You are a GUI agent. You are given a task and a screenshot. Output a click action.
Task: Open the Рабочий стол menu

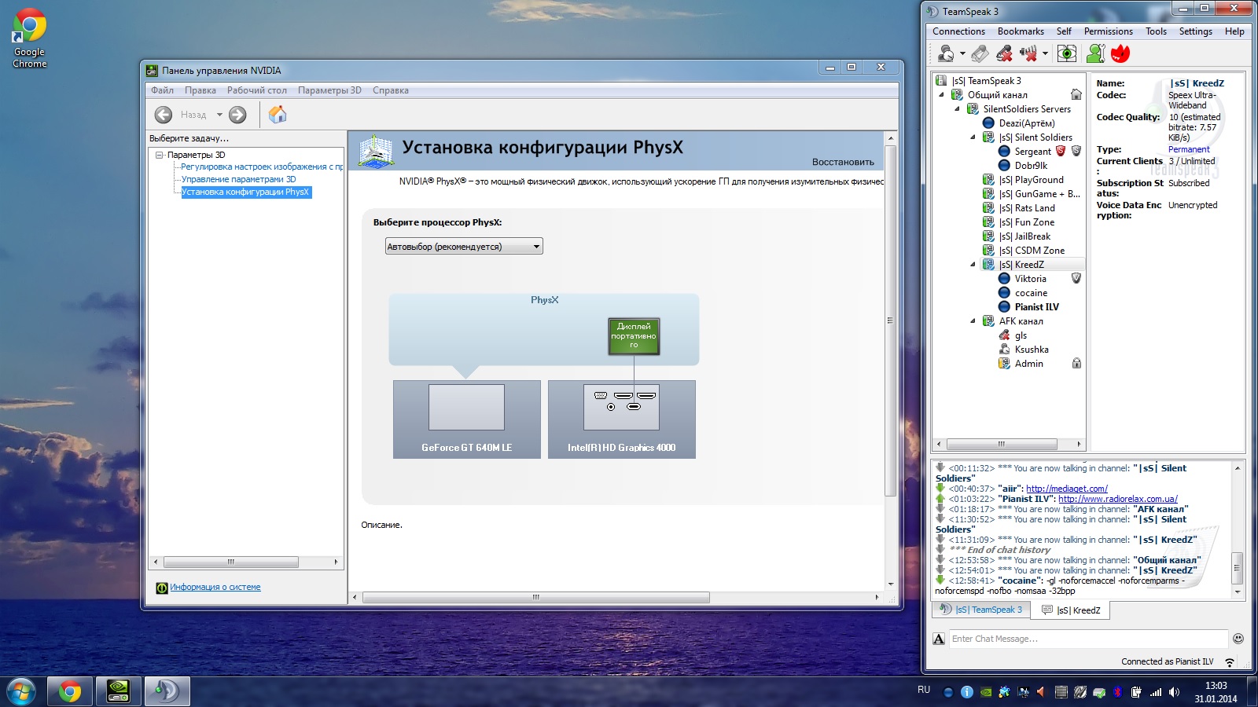pyautogui.click(x=256, y=90)
